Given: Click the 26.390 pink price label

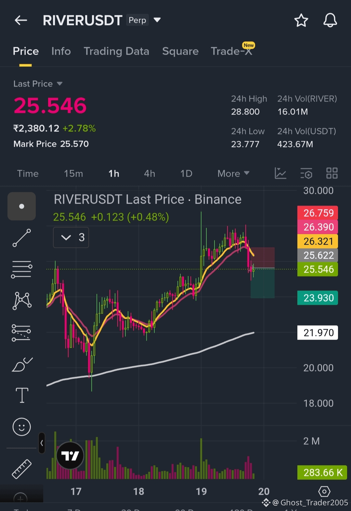Looking at the screenshot, I should [318, 227].
